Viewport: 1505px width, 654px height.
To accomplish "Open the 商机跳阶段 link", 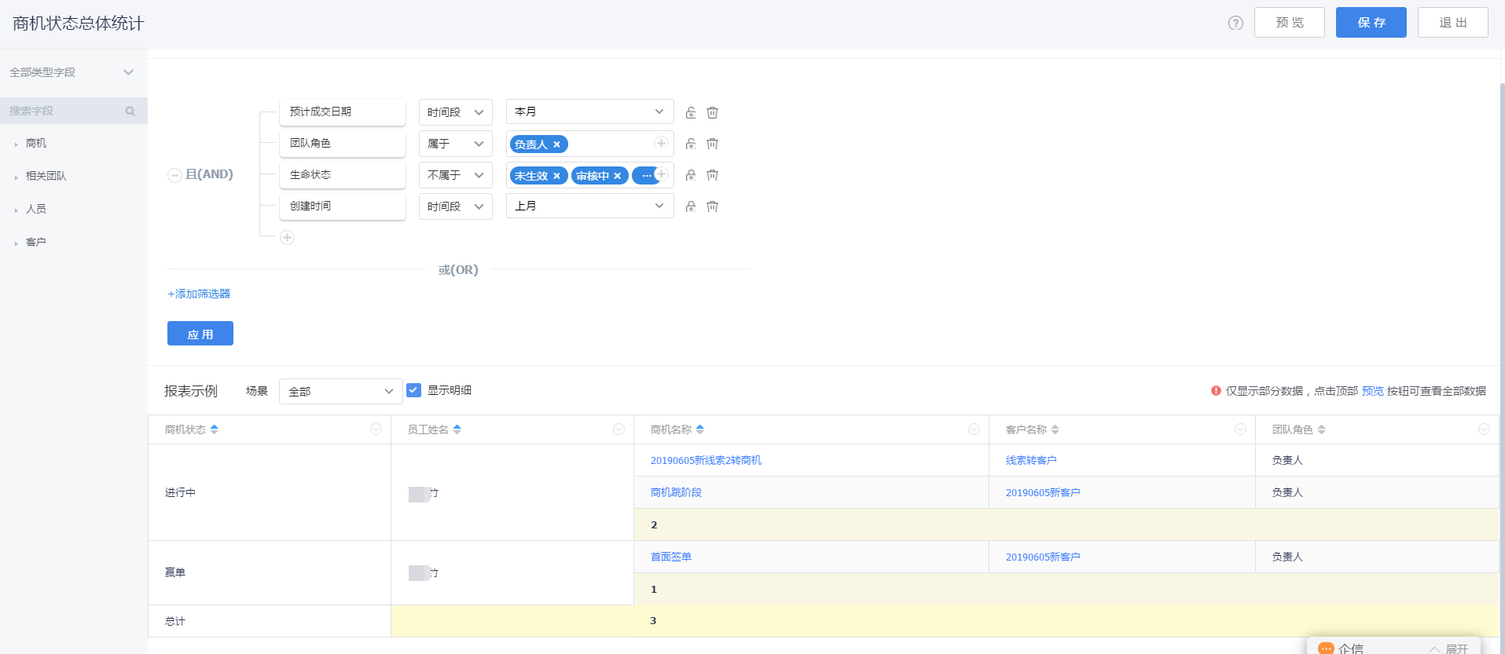I will (x=676, y=493).
